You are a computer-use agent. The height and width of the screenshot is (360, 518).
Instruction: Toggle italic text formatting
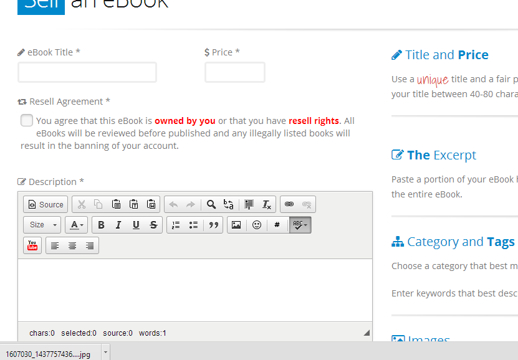coord(118,225)
